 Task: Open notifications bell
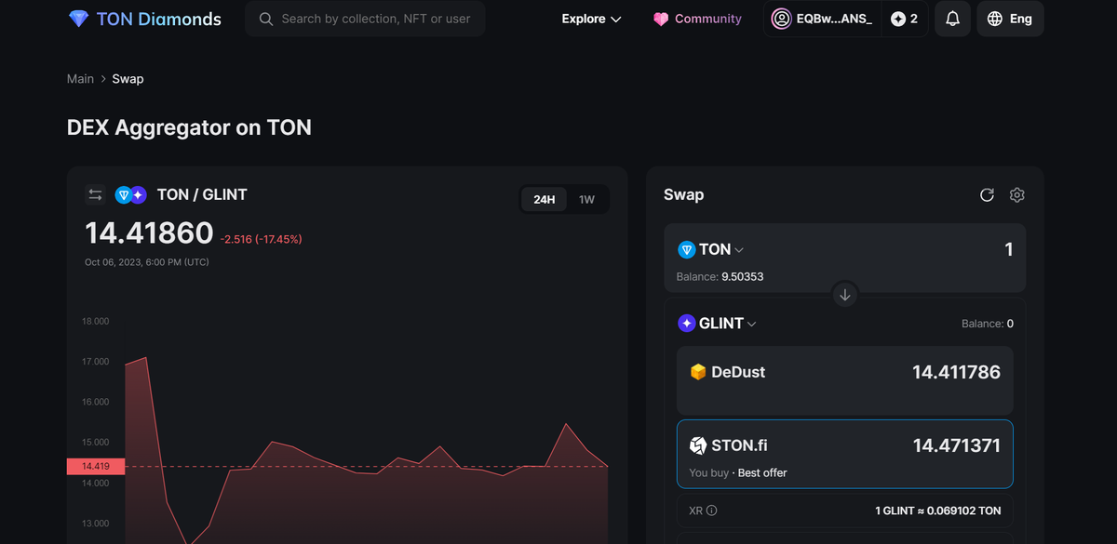(952, 19)
